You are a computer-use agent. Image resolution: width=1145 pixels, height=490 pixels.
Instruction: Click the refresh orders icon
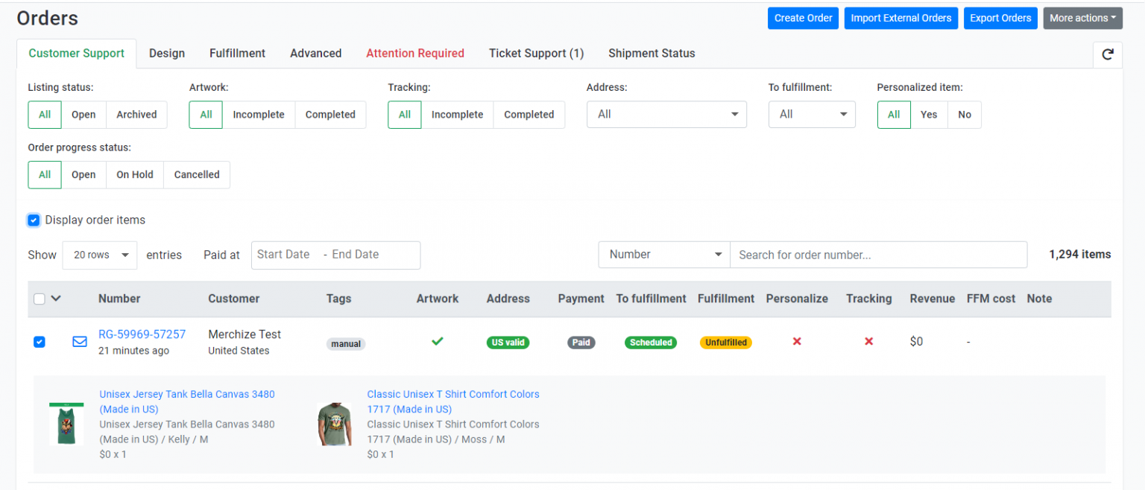click(x=1108, y=54)
